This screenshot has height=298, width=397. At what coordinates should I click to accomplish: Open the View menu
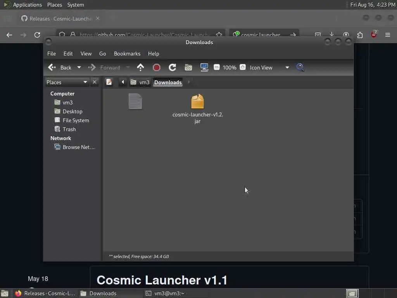pyautogui.click(x=86, y=54)
